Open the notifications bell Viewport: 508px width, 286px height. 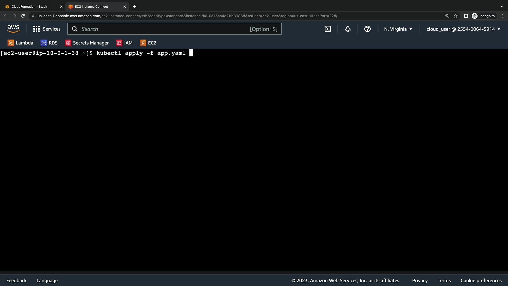(347, 29)
